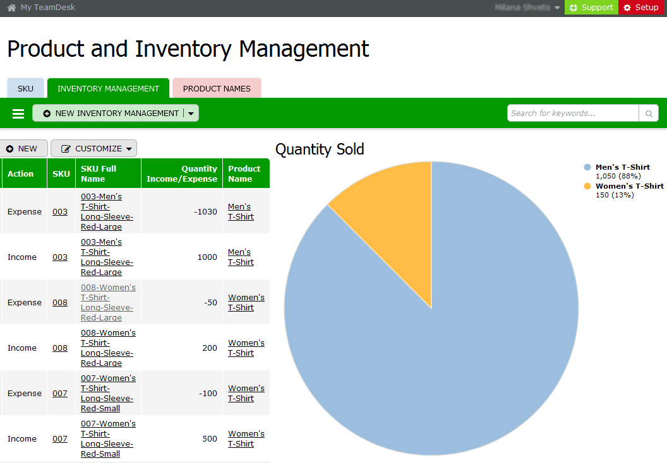Open the 008-Women's T-Shirt expense full name link

(x=107, y=303)
